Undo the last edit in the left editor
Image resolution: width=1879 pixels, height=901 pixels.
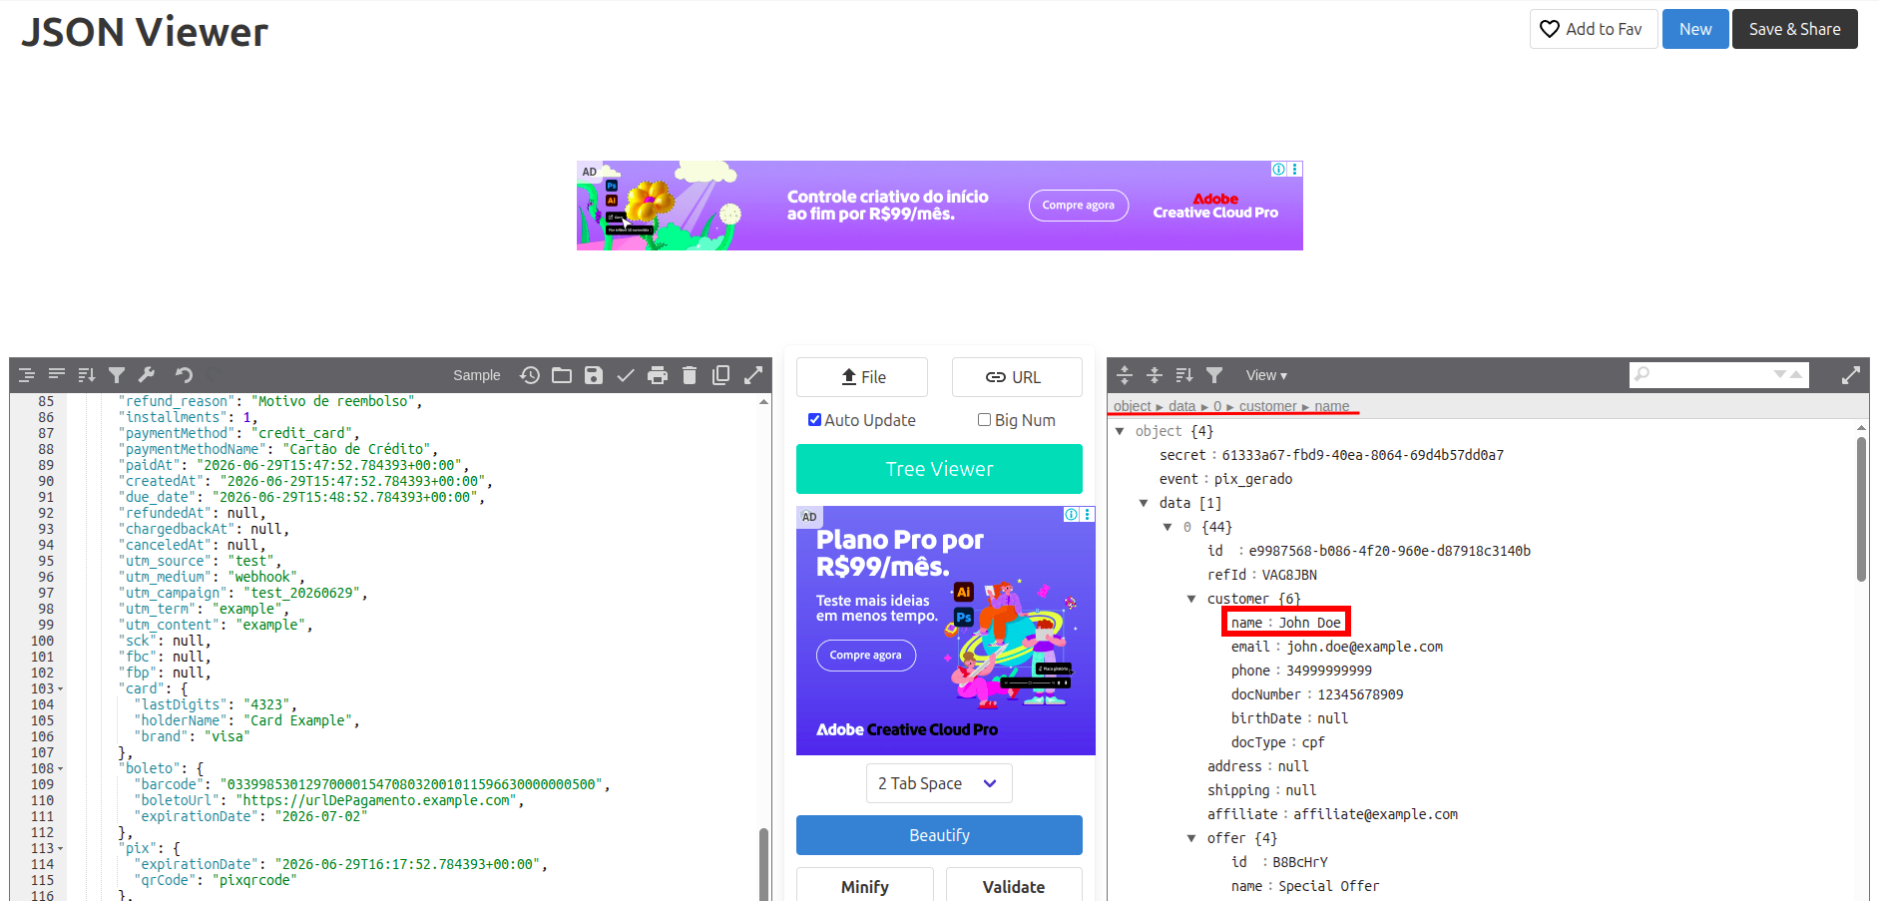coord(184,375)
